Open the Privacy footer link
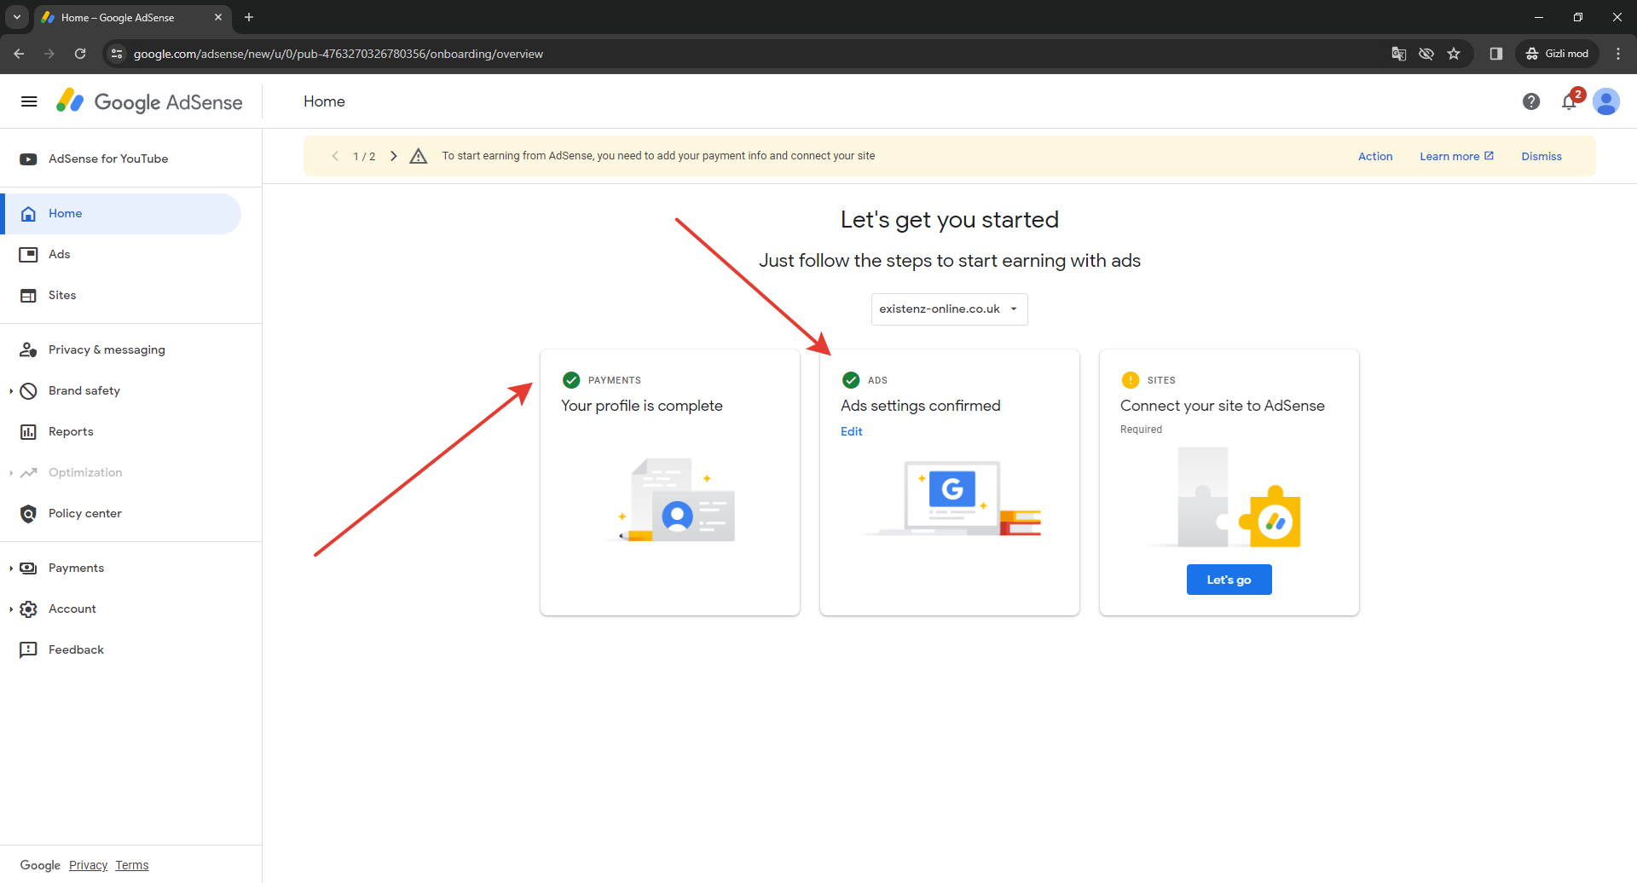The width and height of the screenshot is (1637, 883). click(x=88, y=865)
